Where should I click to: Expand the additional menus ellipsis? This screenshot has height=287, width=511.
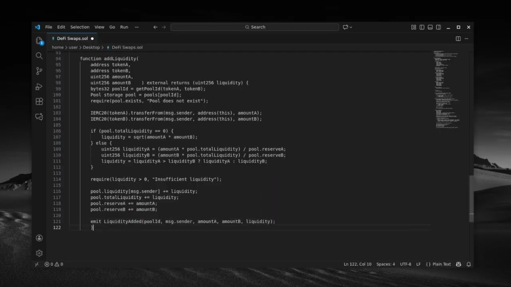[x=137, y=27]
